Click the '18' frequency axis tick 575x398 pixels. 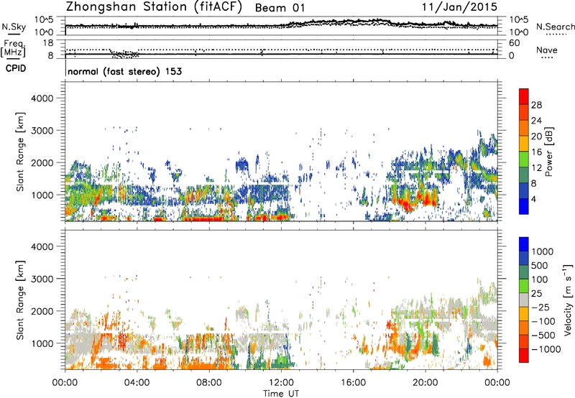[x=48, y=43]
